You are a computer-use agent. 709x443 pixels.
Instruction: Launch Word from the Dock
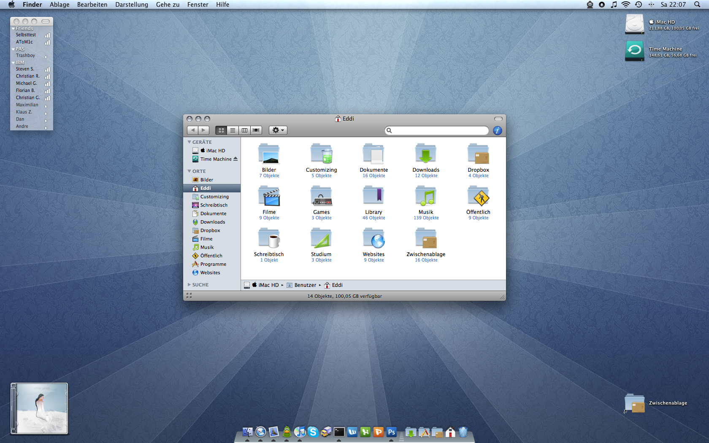(352, 432)
